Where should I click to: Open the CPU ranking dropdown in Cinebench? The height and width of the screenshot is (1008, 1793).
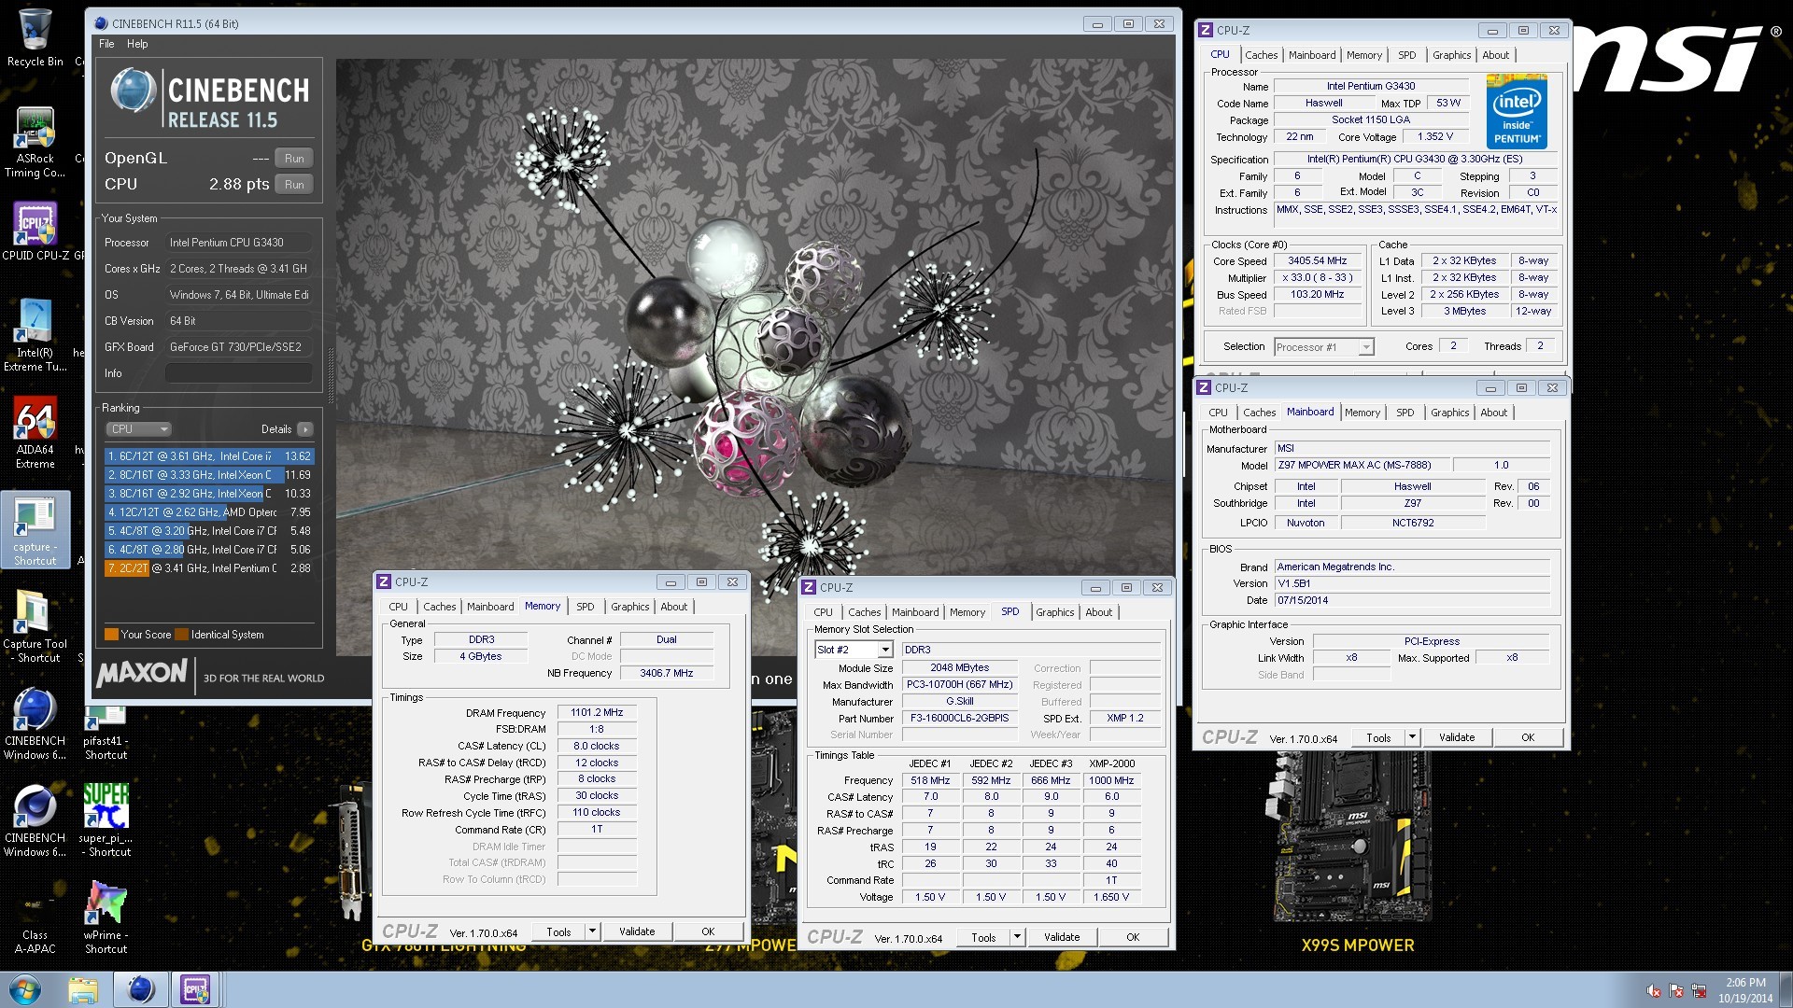click(x=139, y=429)
